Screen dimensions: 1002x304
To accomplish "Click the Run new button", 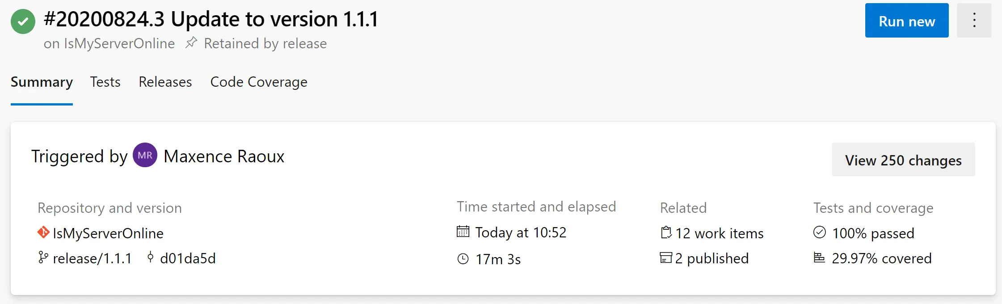I will pos(906,20).
